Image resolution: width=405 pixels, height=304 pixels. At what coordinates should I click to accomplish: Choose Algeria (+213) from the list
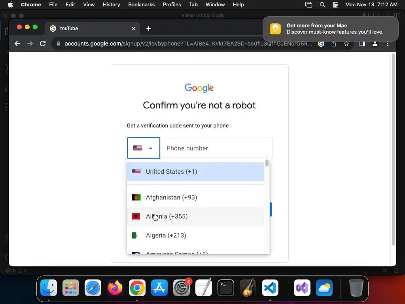point(195,236)
